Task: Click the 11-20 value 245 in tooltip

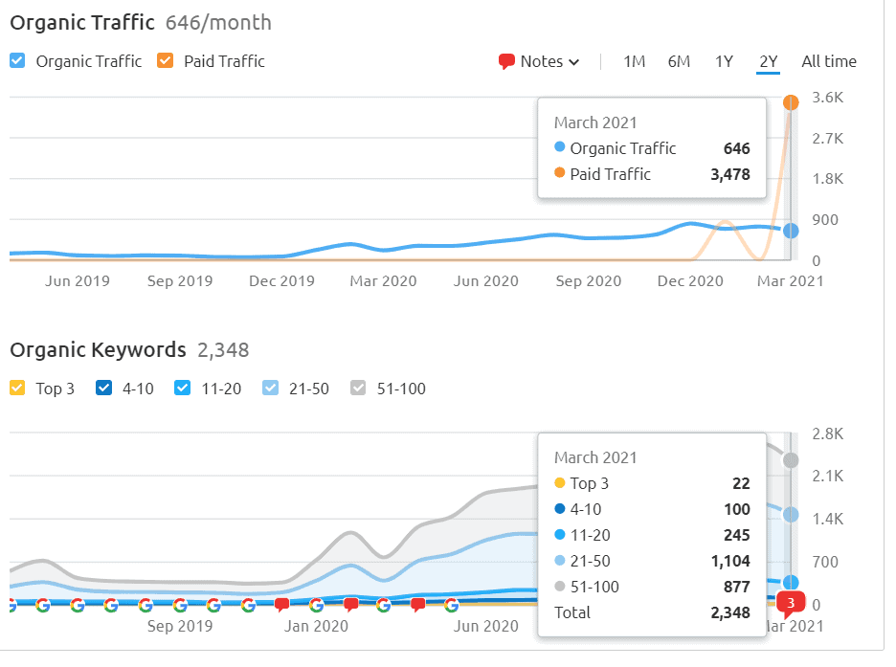Action: [x=736, y=535]
